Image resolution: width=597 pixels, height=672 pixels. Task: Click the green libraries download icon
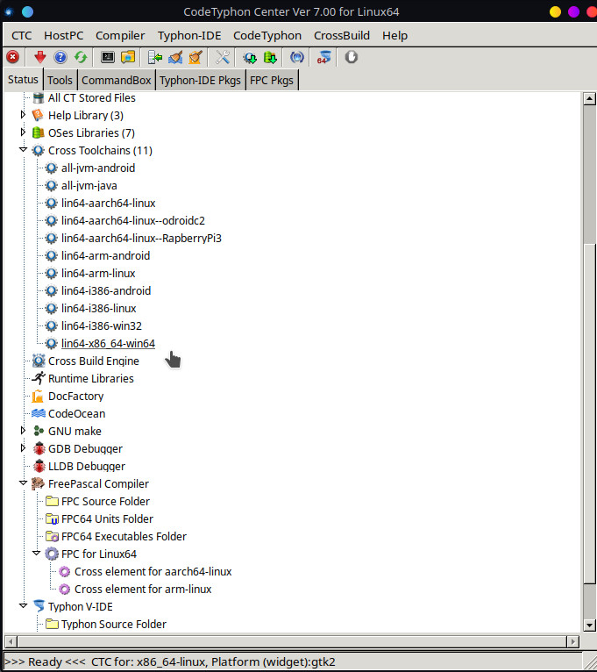pos(270,57)
